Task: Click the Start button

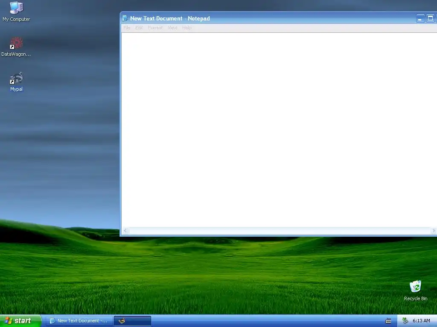Action: tap(20, 321)
